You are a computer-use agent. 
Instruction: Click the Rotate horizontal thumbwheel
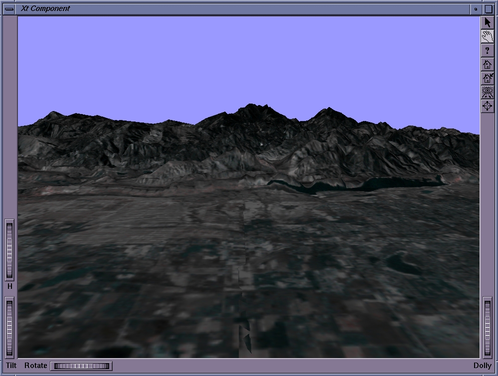tap(82, 366)
